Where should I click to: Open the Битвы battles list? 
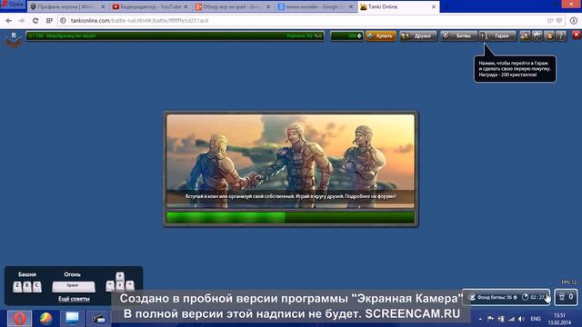click(458, 36)
